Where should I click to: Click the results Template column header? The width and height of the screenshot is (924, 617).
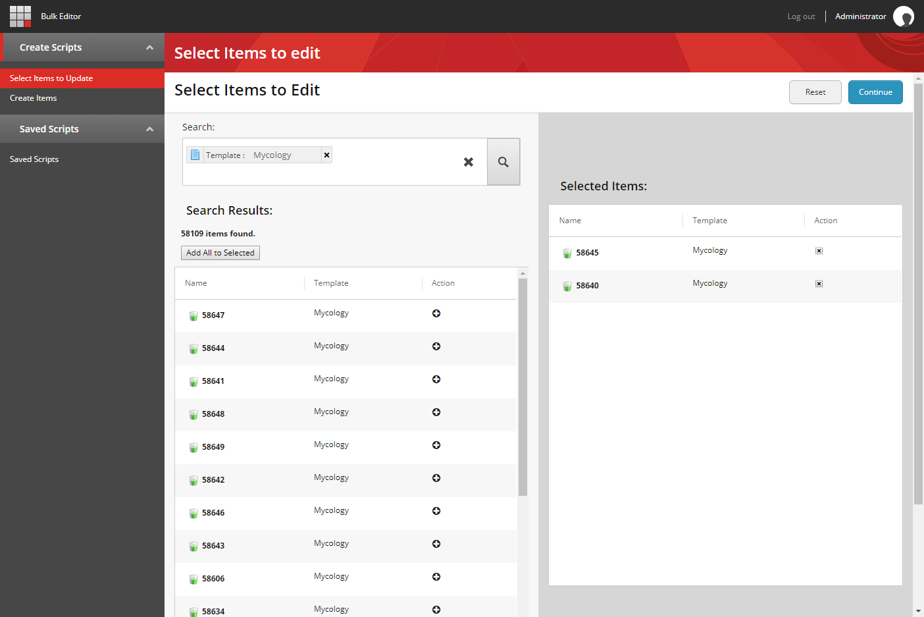tap(331, 283)
